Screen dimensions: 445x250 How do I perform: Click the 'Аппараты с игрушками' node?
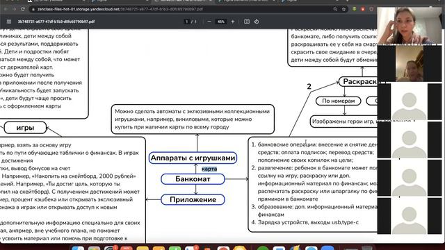[193, 158]
